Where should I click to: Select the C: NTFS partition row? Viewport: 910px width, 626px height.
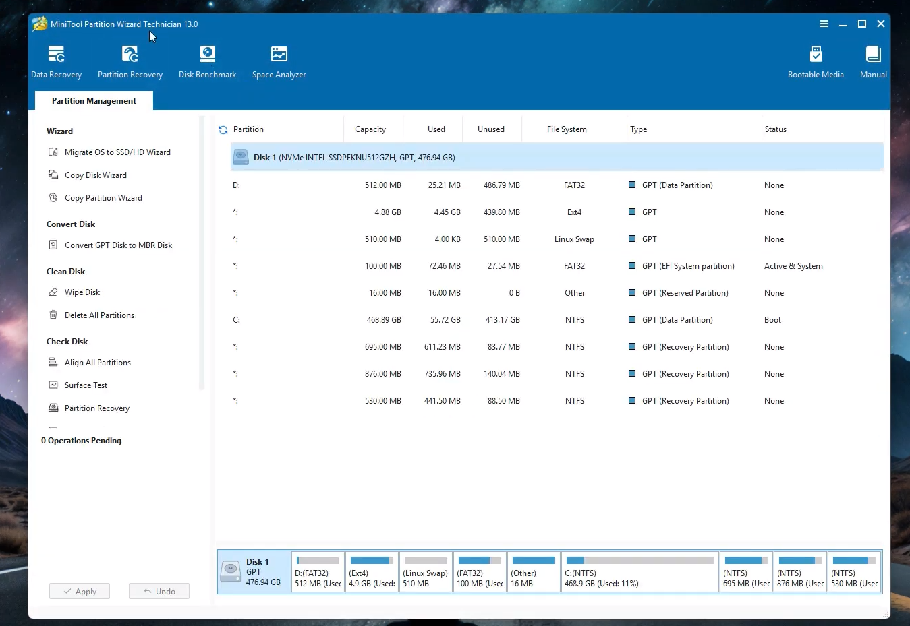pyautogui.click(x=557, y=319)
